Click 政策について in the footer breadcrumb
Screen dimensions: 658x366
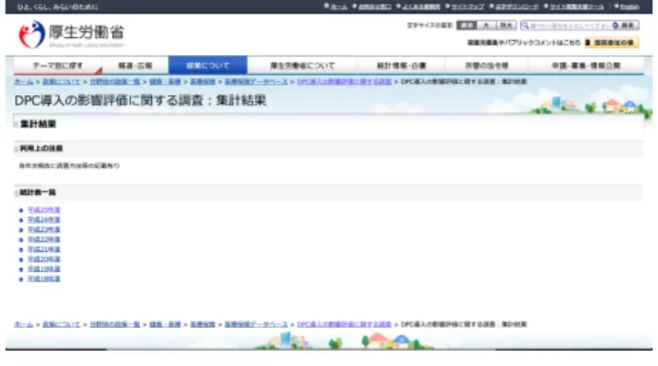pos(61,324)
